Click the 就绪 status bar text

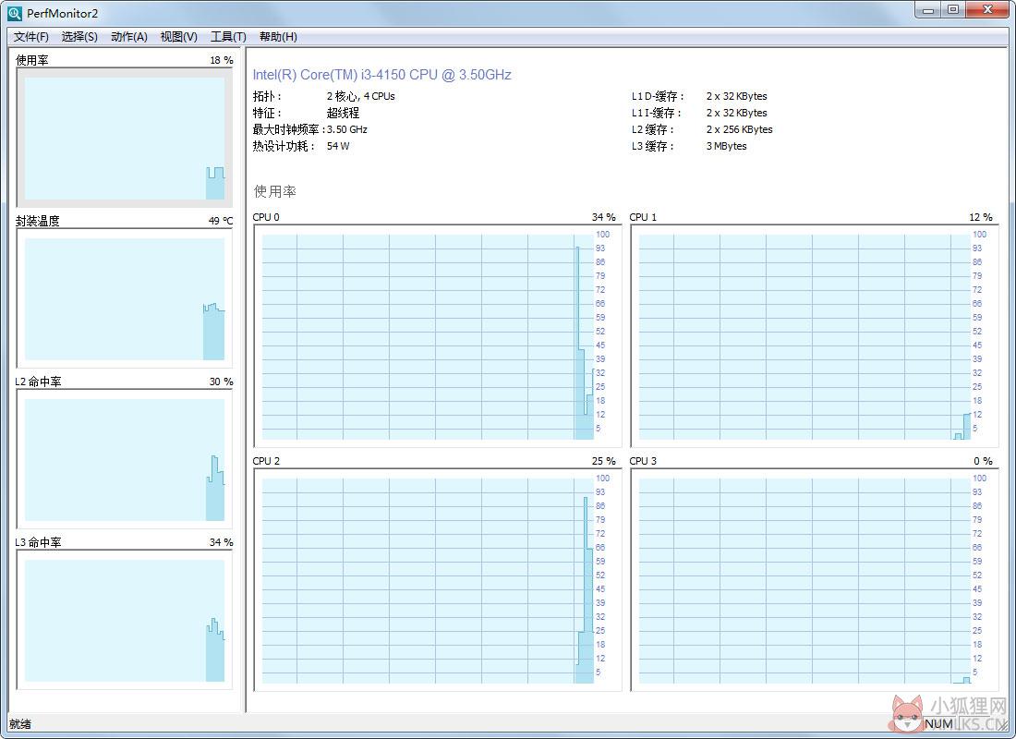pos(20,724)
